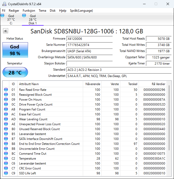
Task: Click the Understøttet features field
Action: point(119,76)
